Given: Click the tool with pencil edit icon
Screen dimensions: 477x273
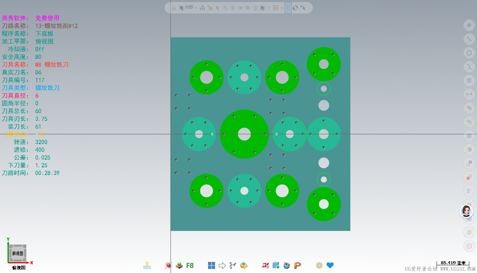Looking at the screenshot, I should [x=244, y=266].
